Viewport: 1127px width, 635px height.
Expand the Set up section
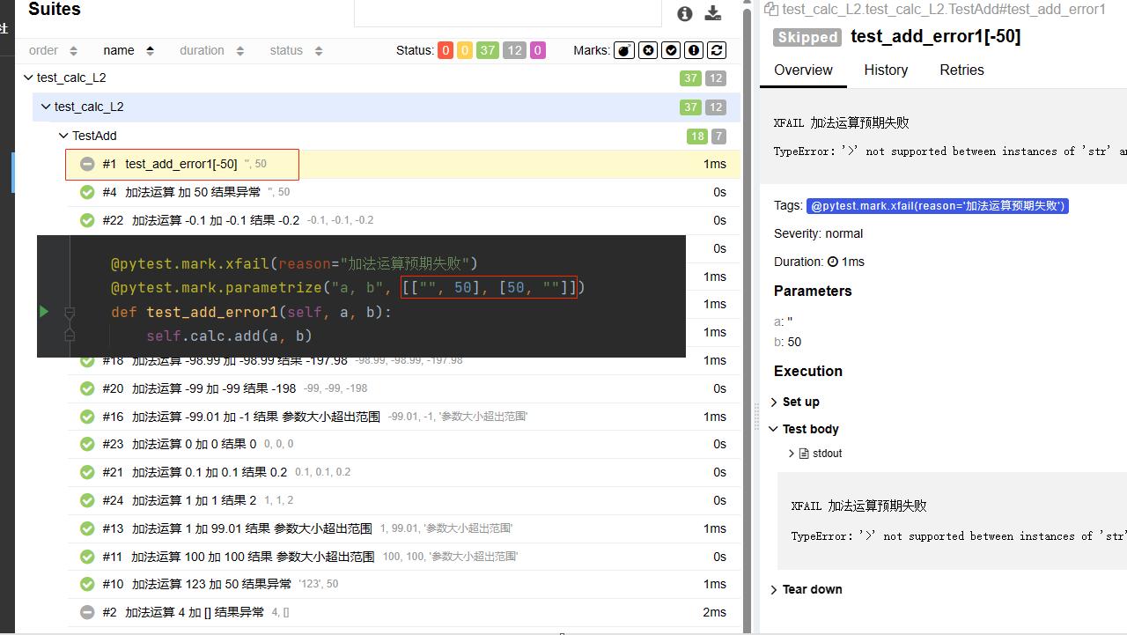tap(796, 402)
